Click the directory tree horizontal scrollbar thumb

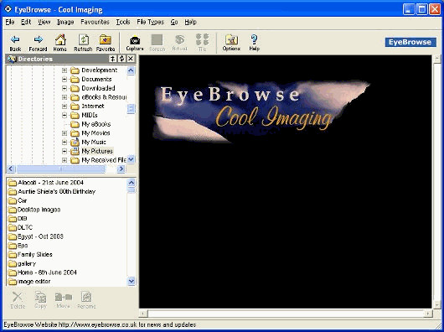pyautogui.click(x=60, y=169)
